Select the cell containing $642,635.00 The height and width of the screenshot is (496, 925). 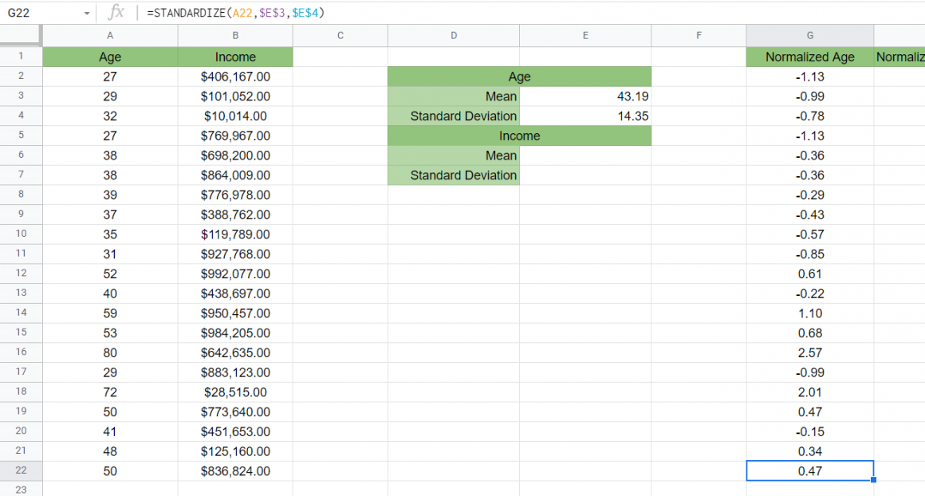point(235,352)
